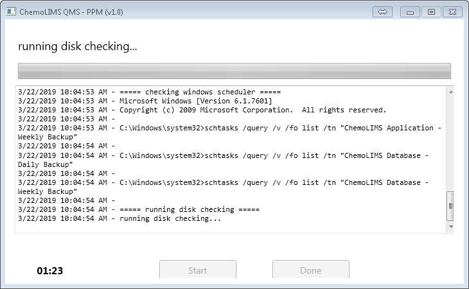Click the empty scrollbar track above the thumb
The width and height of the screenshot is (469, 289).
[x=450, y=141]
